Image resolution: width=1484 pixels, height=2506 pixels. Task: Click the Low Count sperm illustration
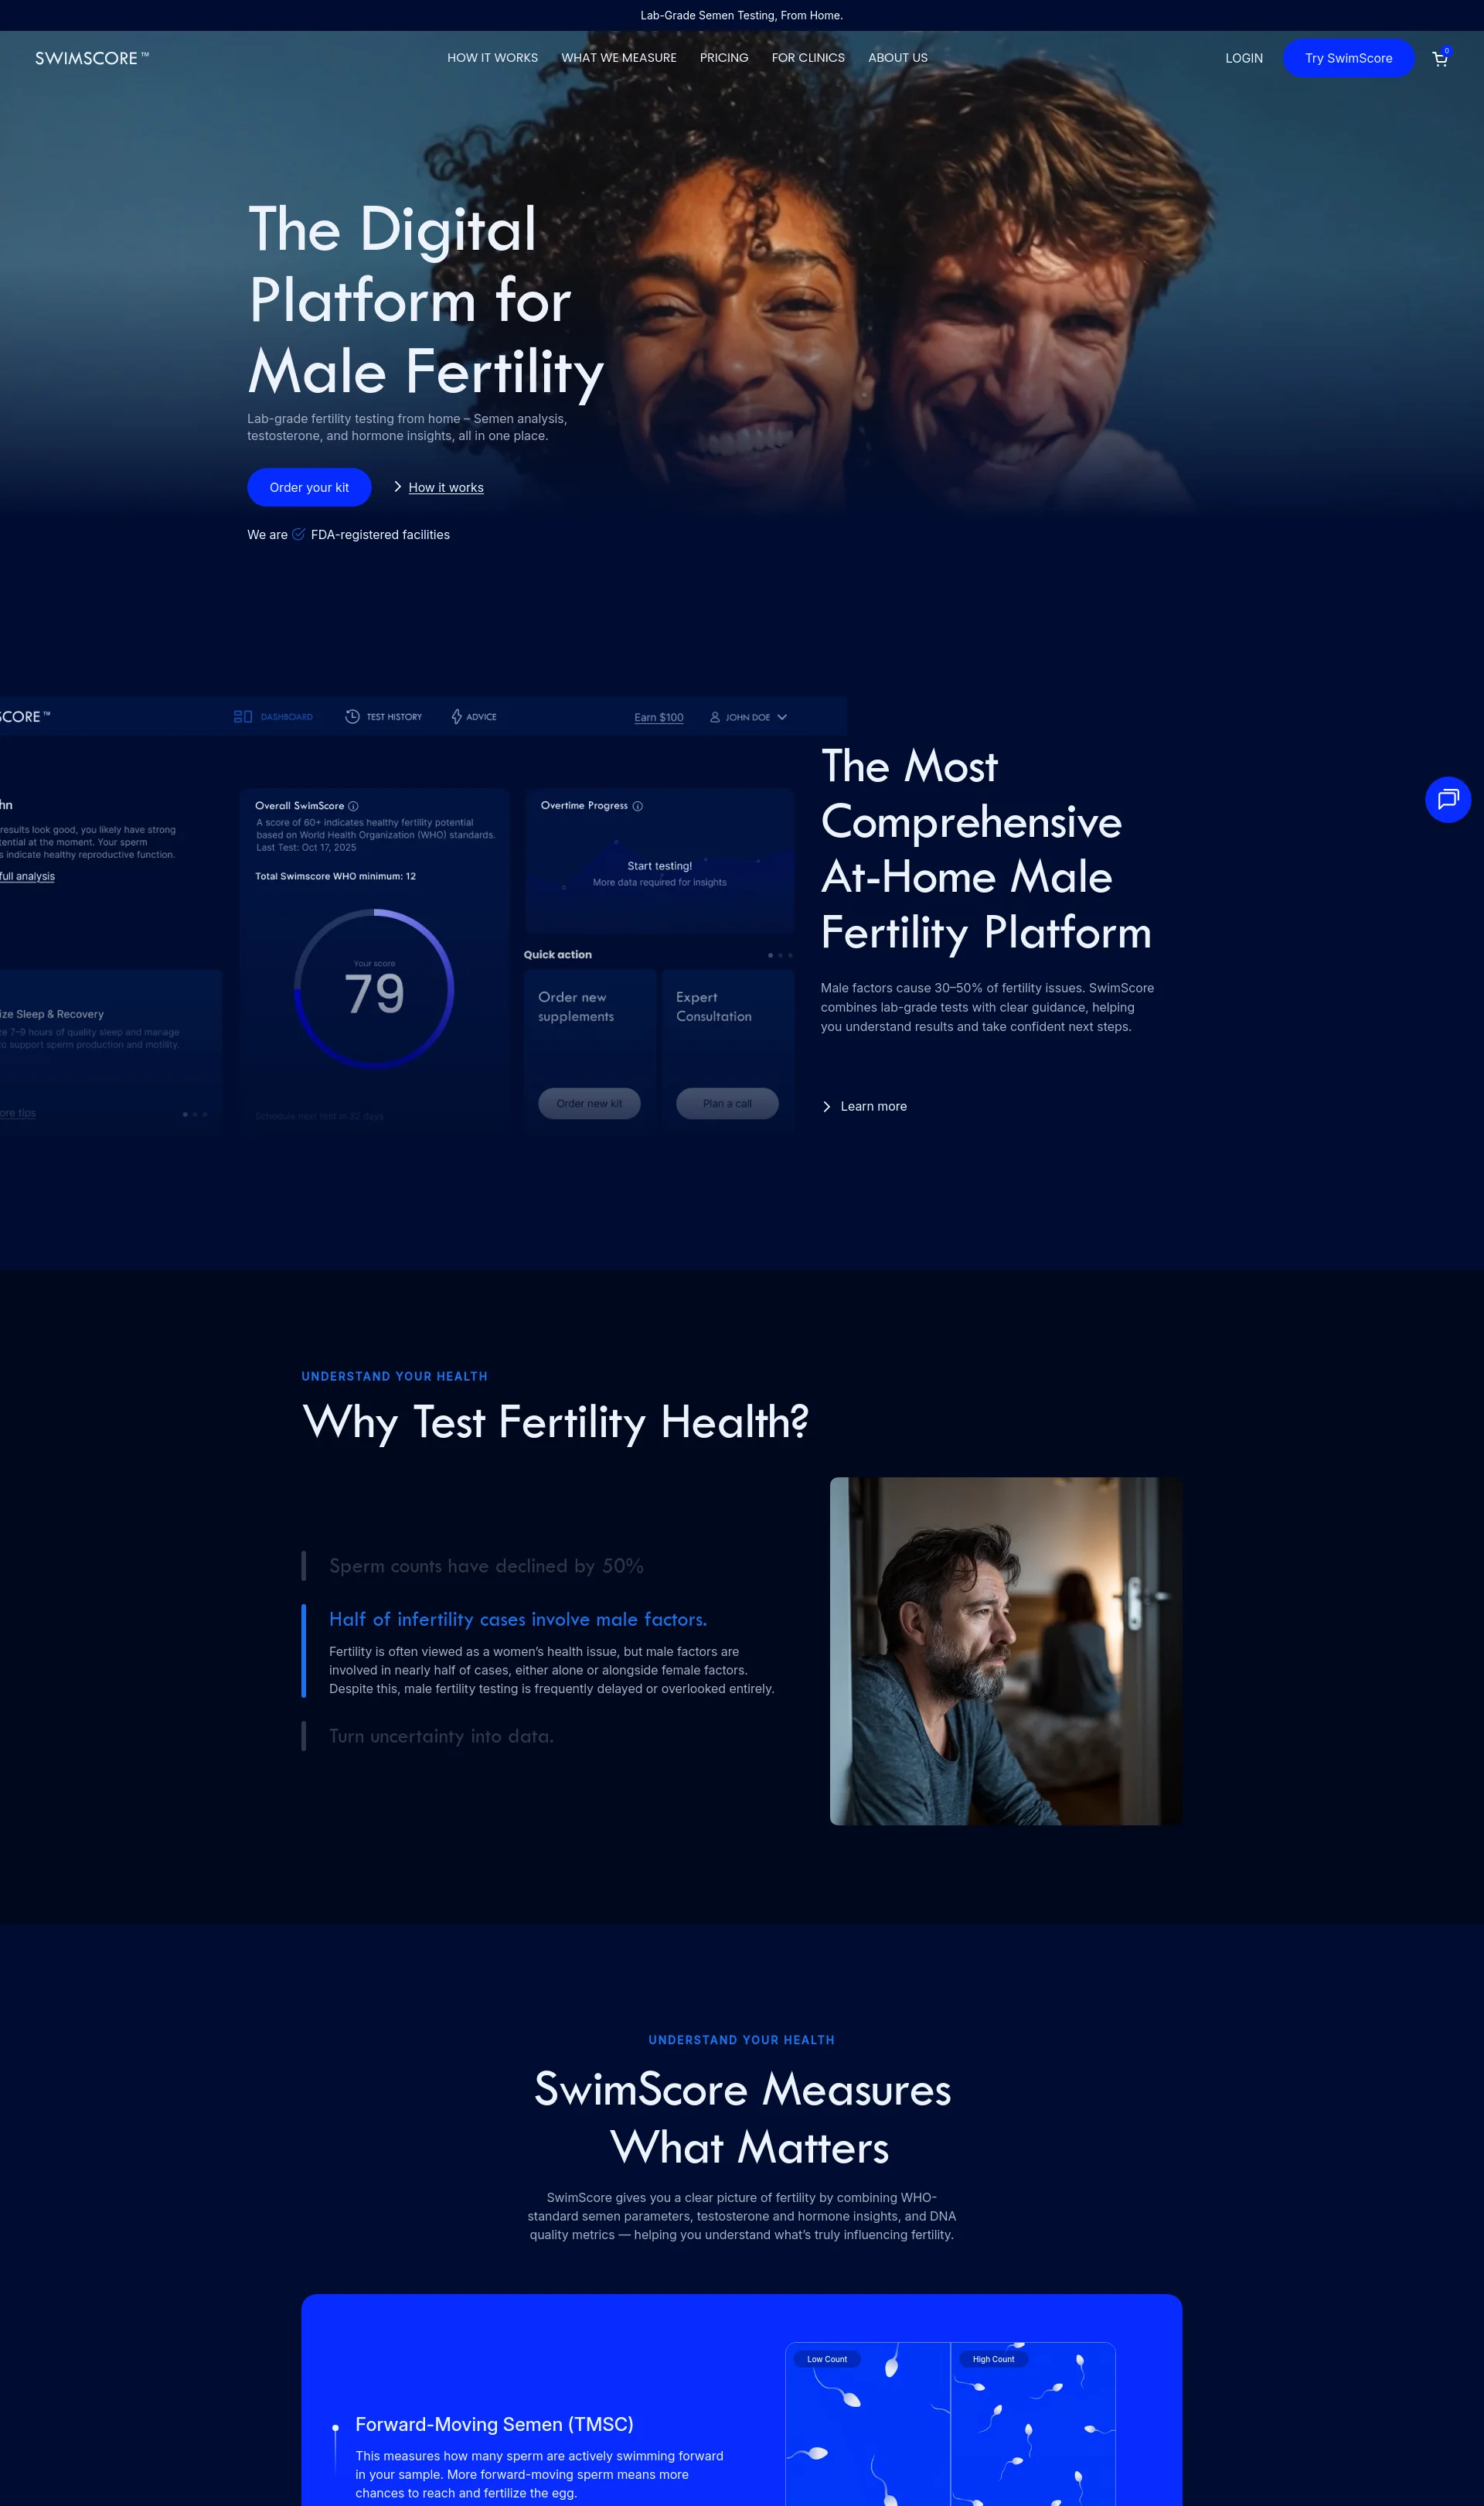pos(868,2424)
